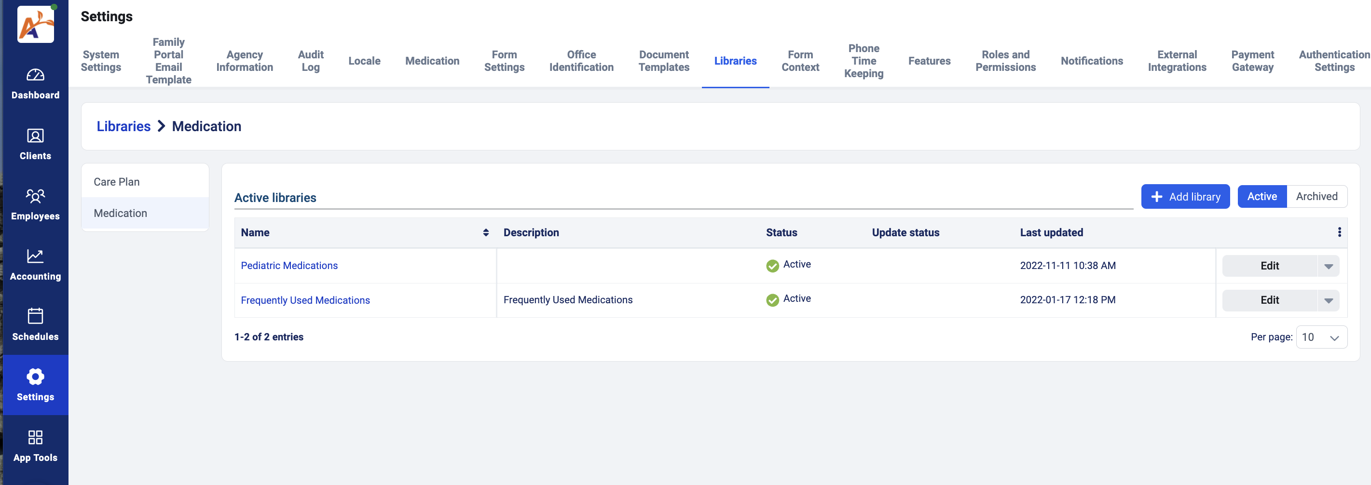Switch the library view to Archived
The image size is (1371, 485).
[1316, 197]
